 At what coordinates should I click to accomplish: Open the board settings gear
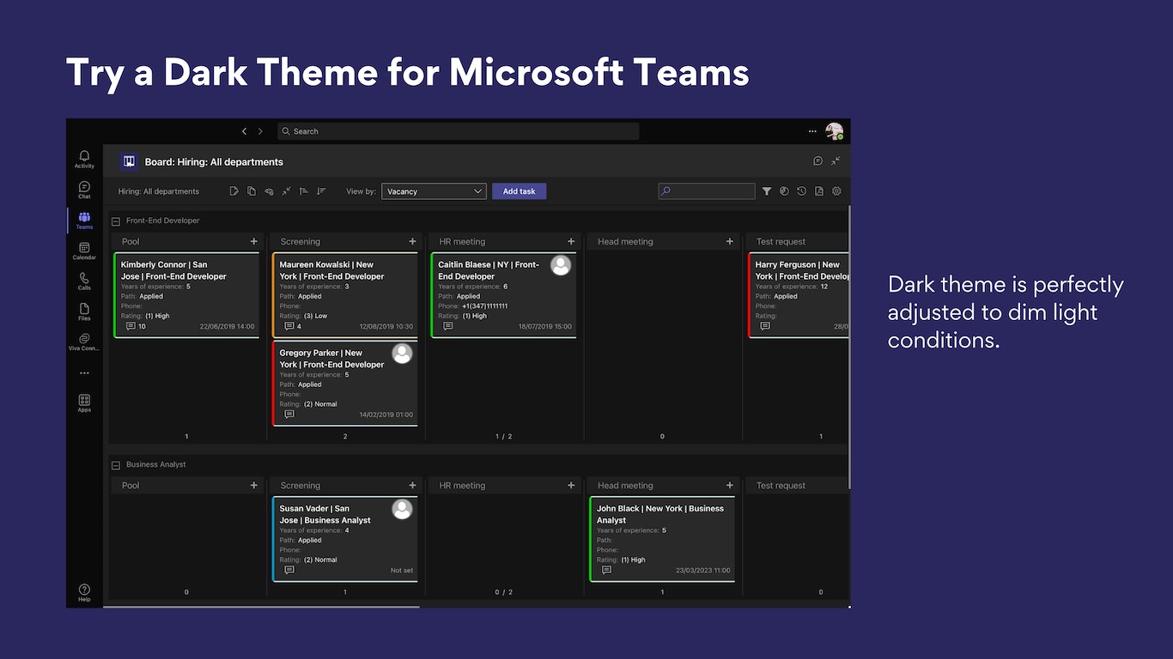(836, 191)
